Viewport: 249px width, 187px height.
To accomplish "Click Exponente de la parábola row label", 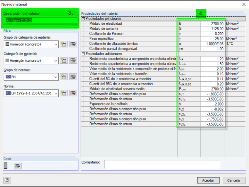I will [x=108, y=104].
